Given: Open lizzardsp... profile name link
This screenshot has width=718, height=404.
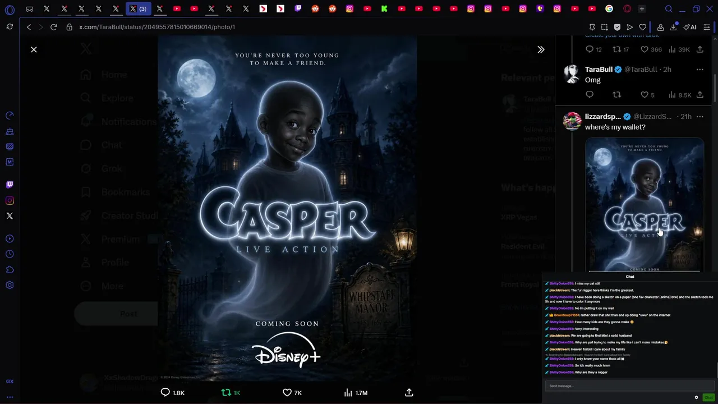Looking at the screenshot, I should 603,117.
